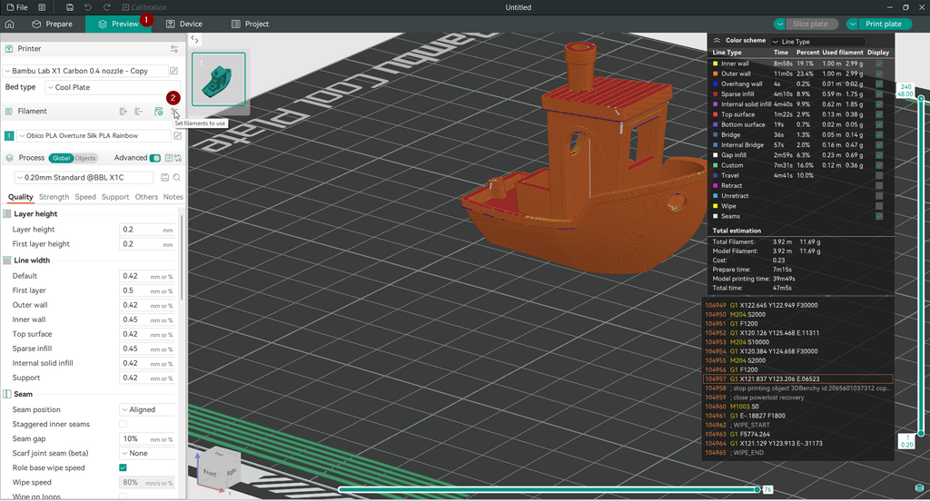930x501 pixels.
Task: Click filament color swatch numbered 1
Action: coord(9,136)
